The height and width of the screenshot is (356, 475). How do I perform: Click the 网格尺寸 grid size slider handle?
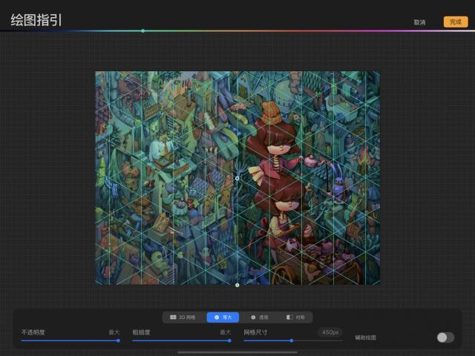pos(292,341)
